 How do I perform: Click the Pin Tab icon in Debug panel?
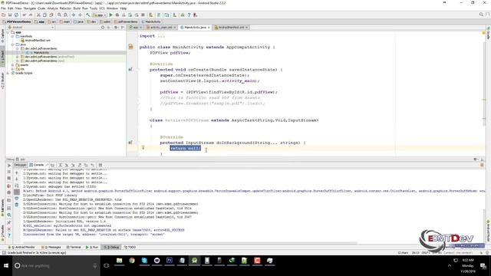pos(9,222)
